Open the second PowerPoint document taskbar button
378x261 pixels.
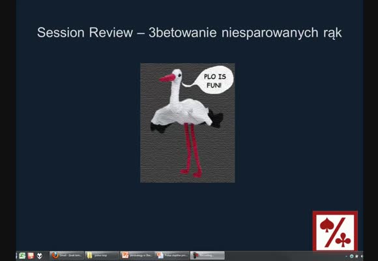172,255
